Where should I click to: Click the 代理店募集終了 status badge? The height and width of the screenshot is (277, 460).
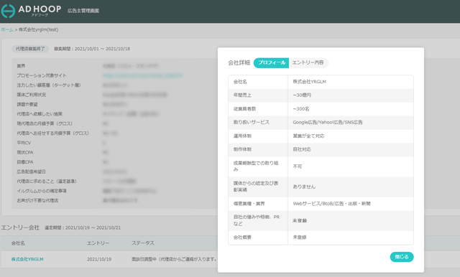(30, 49)
